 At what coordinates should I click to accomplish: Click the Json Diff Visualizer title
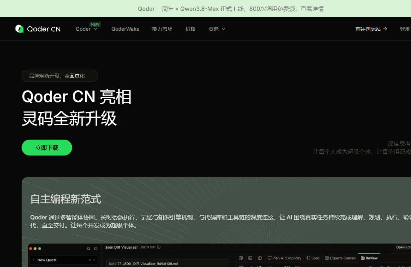click(121, 247)
